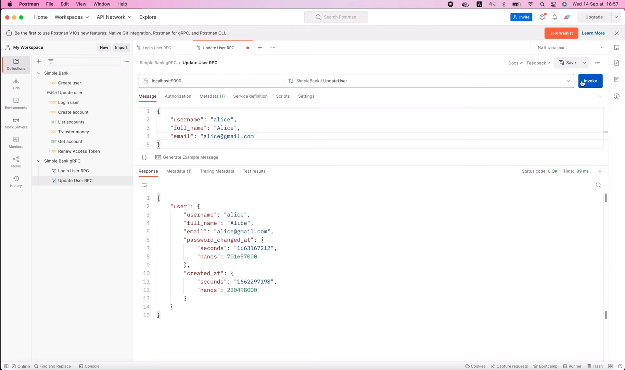Switch to the Trailing Metadata tab
Image resolution: width=625 pixels, height=370 pixels.
[217, 171]
